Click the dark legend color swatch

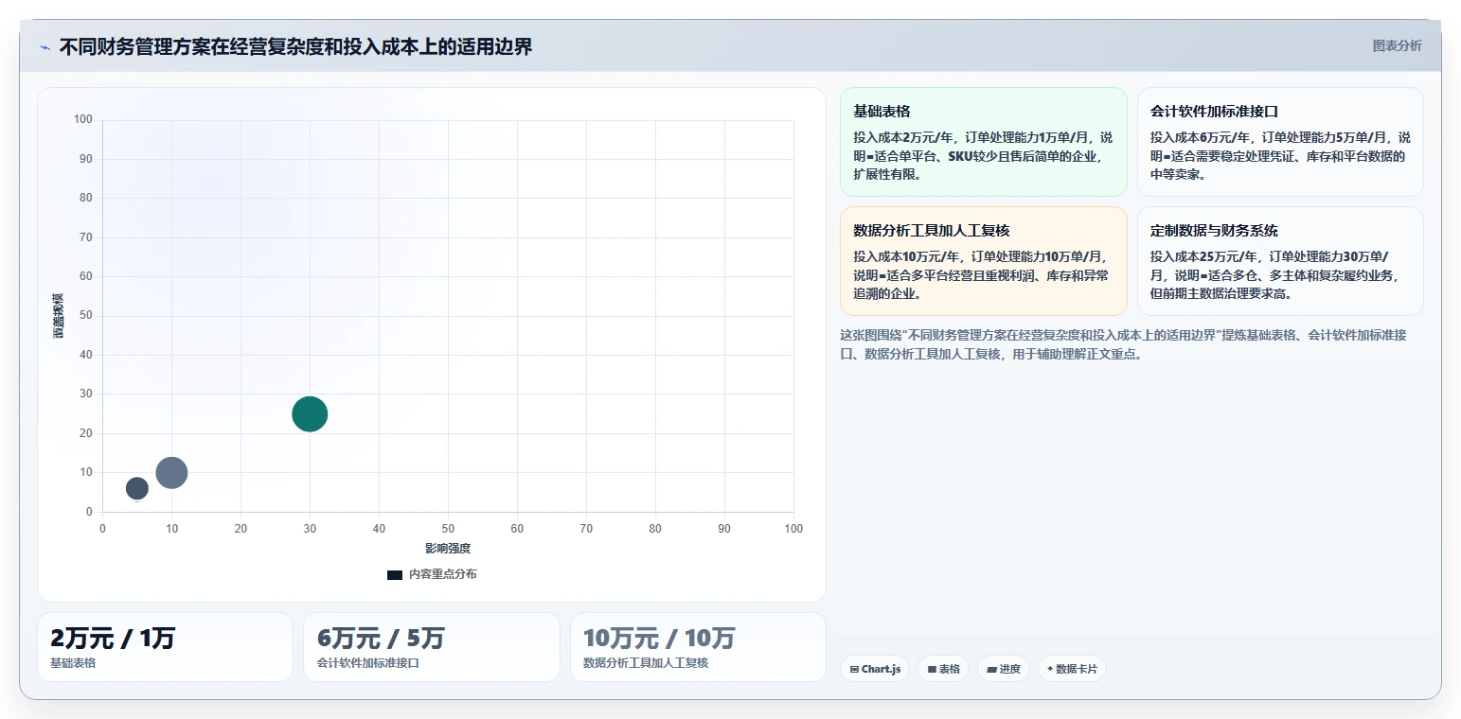tap(395, 575)
